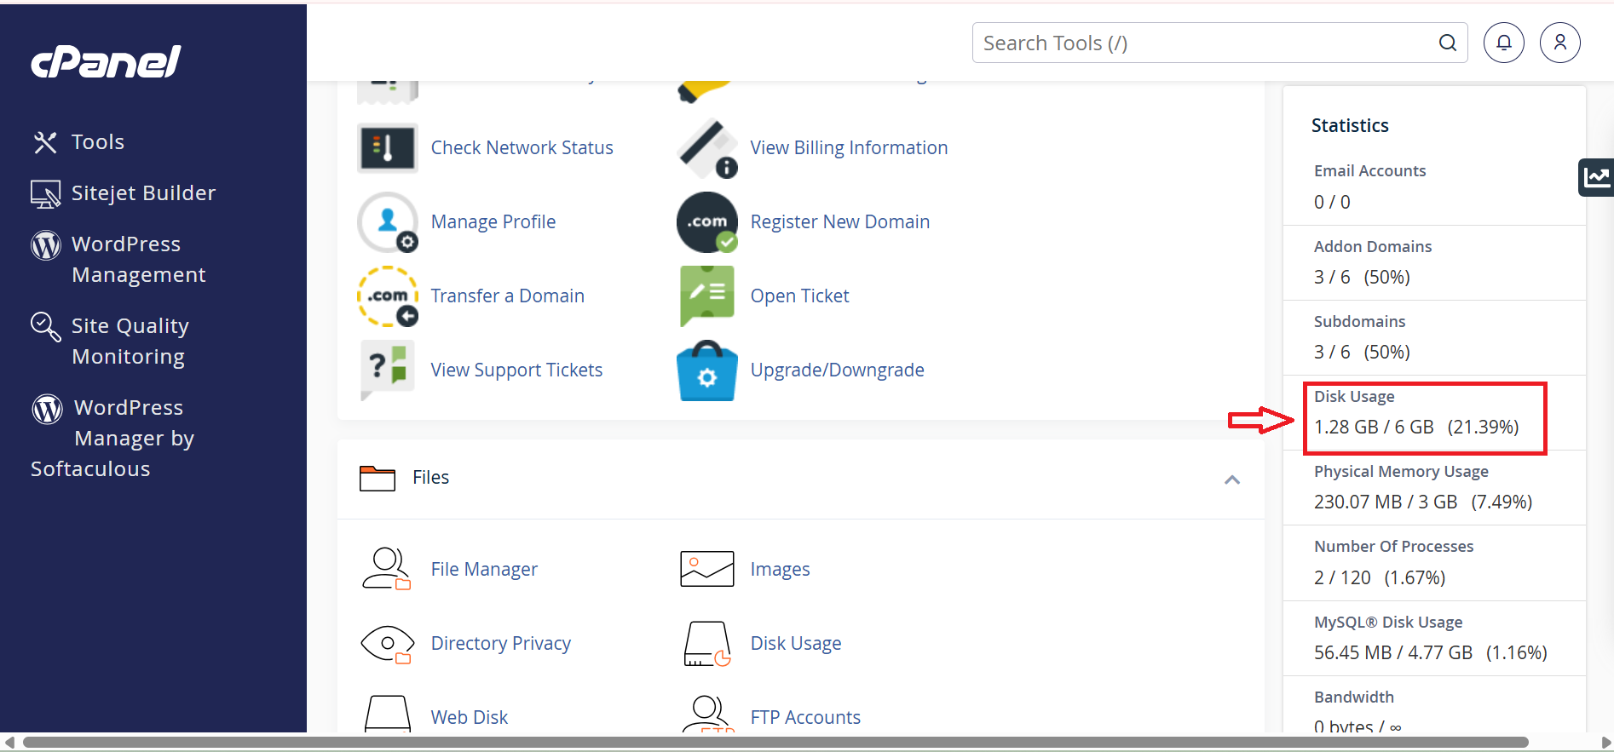The width and height of the screenshot is (1614, 752).
Task: Open the View Billing Information link
Action: click(x=848, y=148)
